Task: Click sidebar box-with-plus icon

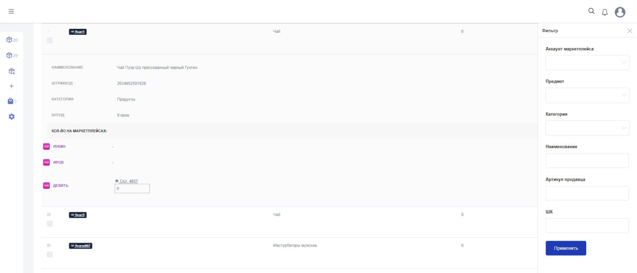Action: [11, 71]
